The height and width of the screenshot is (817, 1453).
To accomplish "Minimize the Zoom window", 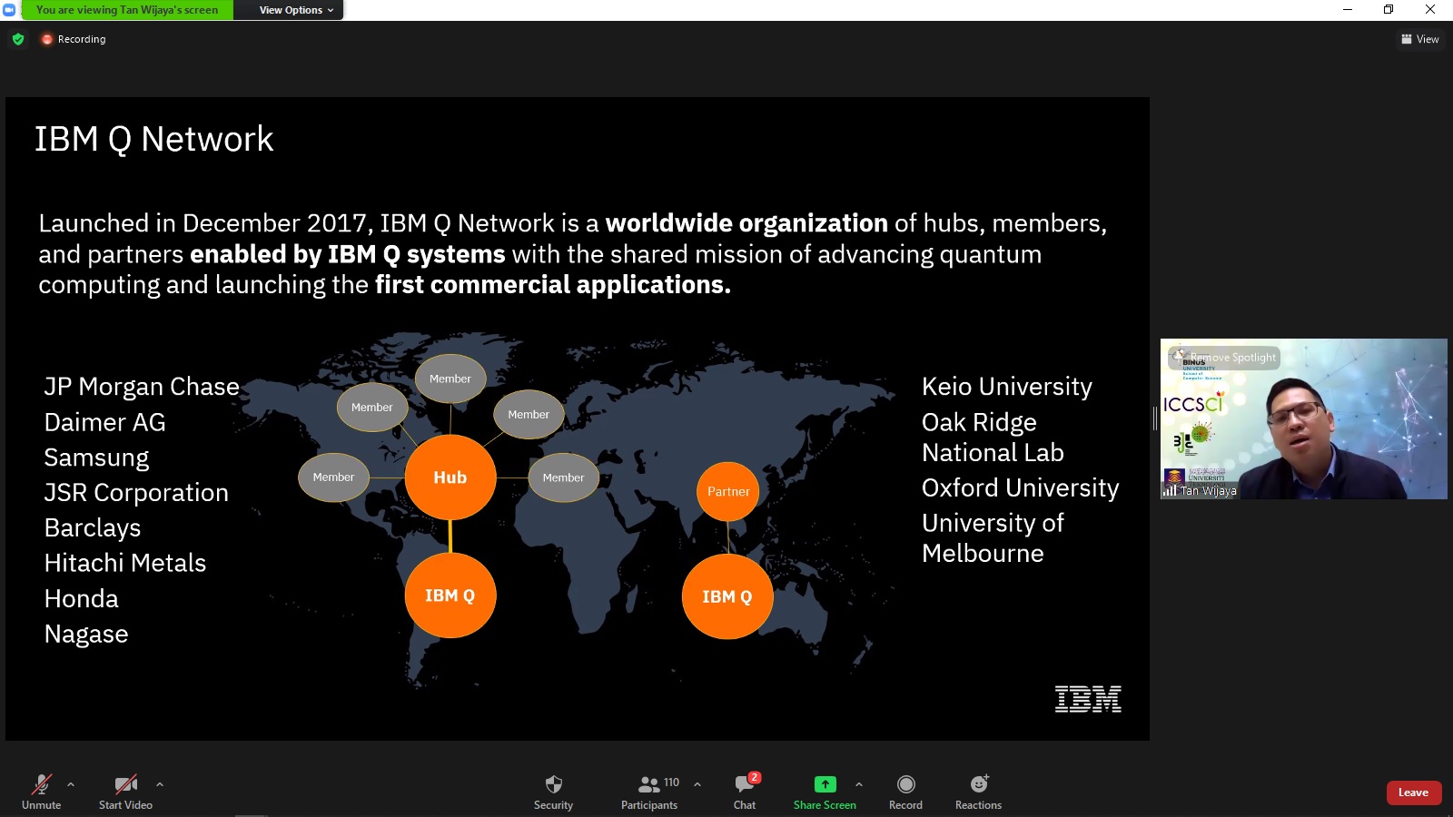I will click(x=1348, y=10).
